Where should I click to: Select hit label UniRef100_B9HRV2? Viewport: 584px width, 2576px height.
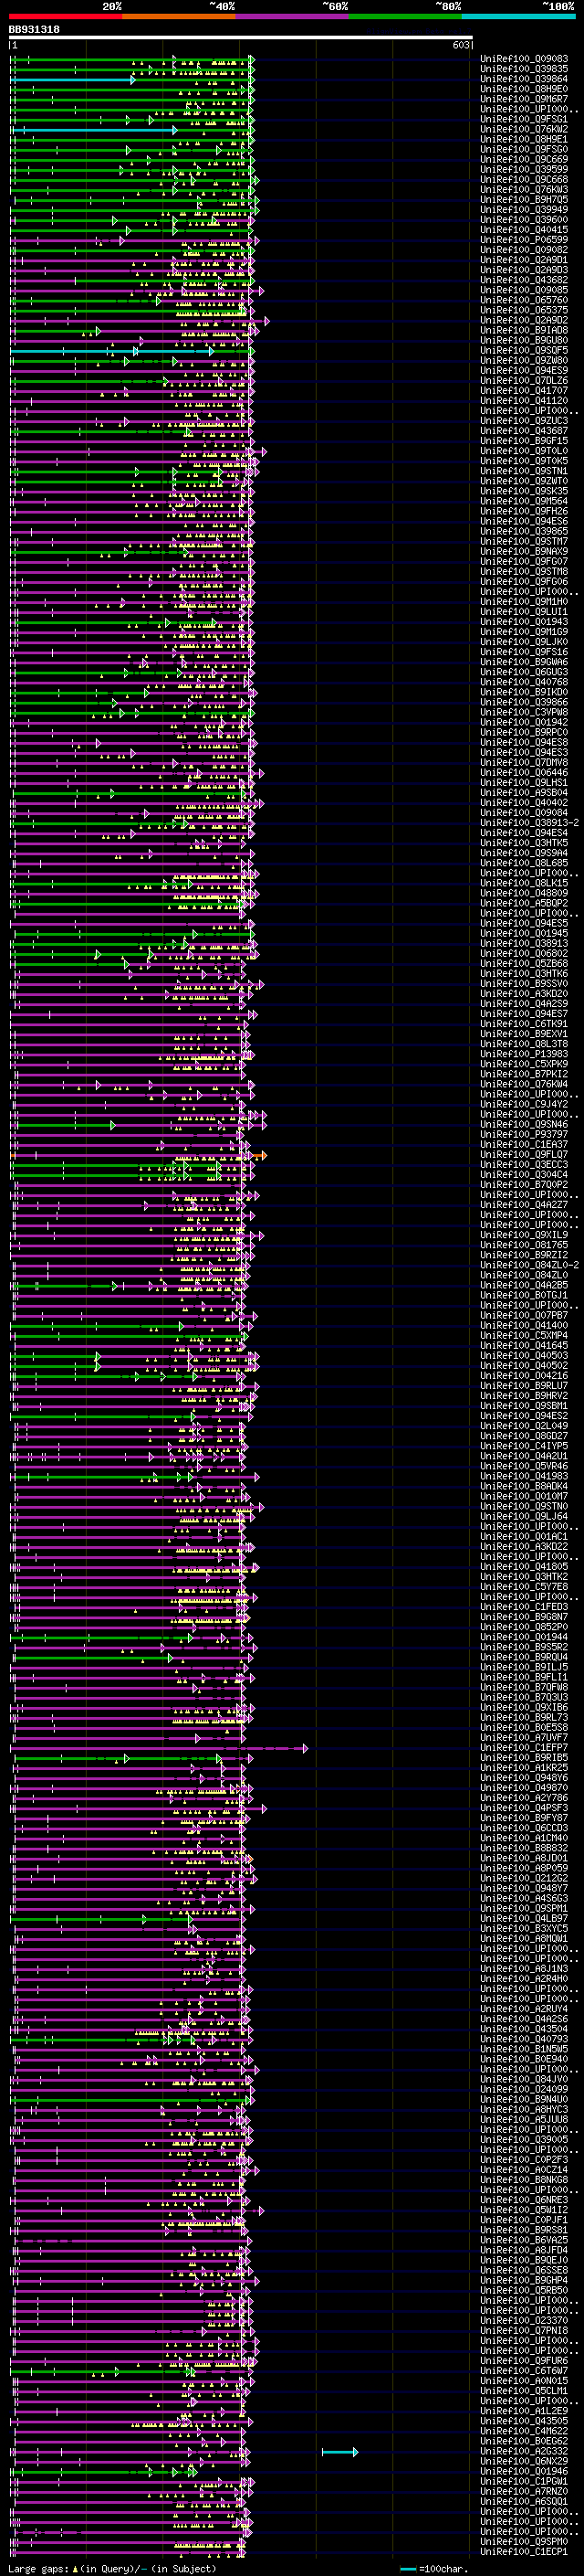(x=524, y=1395)
